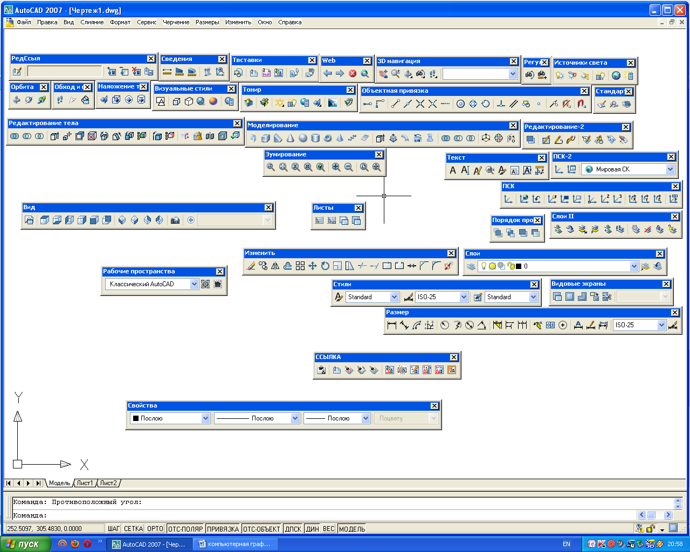Open lineweight Послою dropdown in Свойства

point(365,418)
